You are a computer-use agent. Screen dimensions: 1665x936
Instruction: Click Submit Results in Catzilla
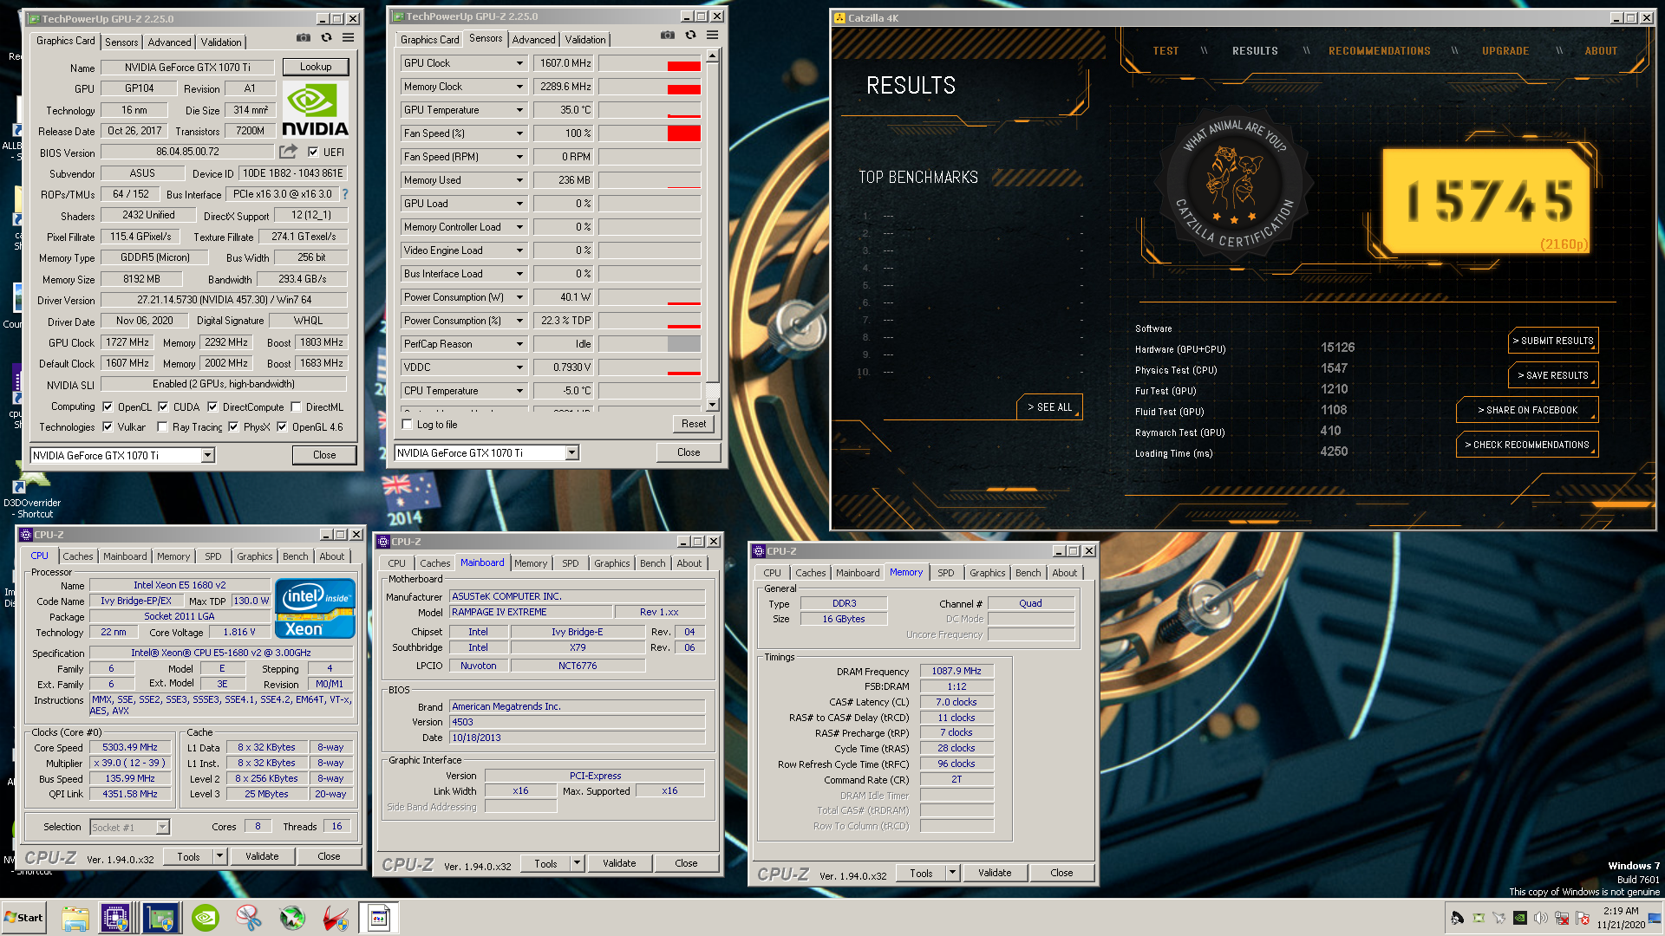(1553, 341)
